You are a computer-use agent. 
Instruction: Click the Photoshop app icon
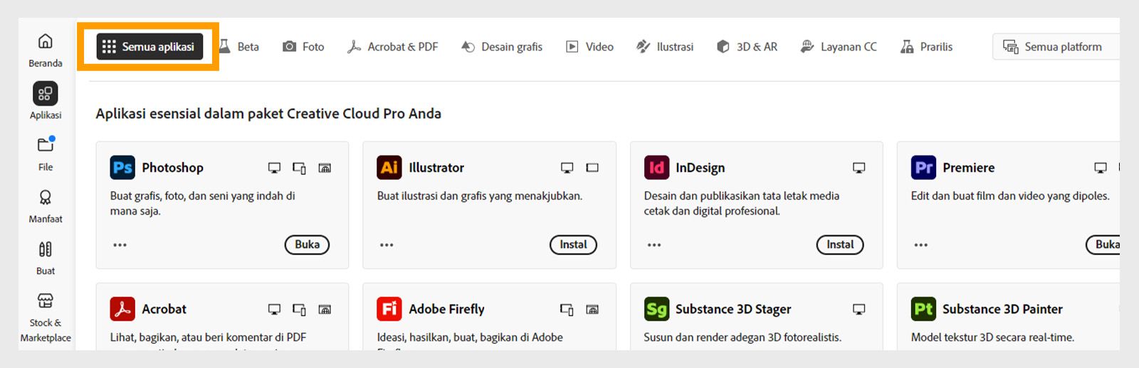pyautogui.click(x=122, y=168)
